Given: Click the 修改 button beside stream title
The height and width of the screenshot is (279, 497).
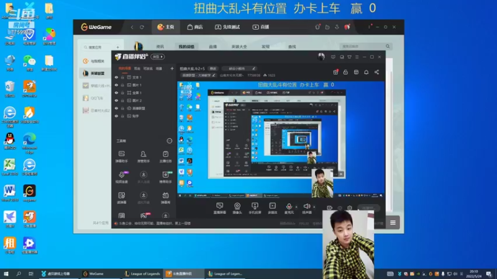Looking at the screenshot, I should pyautogui.click(x=213, y=68).
